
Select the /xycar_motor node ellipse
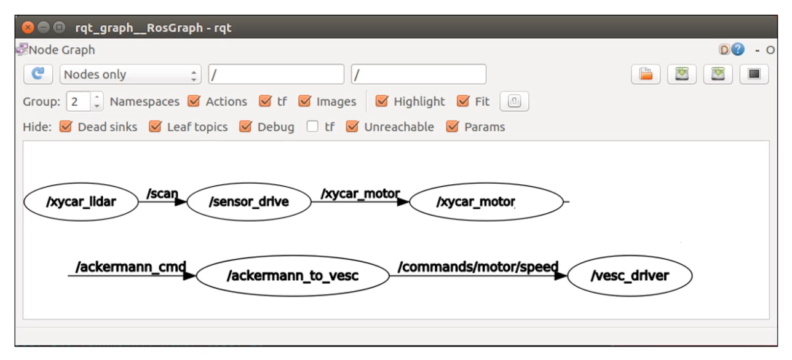click(x=486, y=202)
